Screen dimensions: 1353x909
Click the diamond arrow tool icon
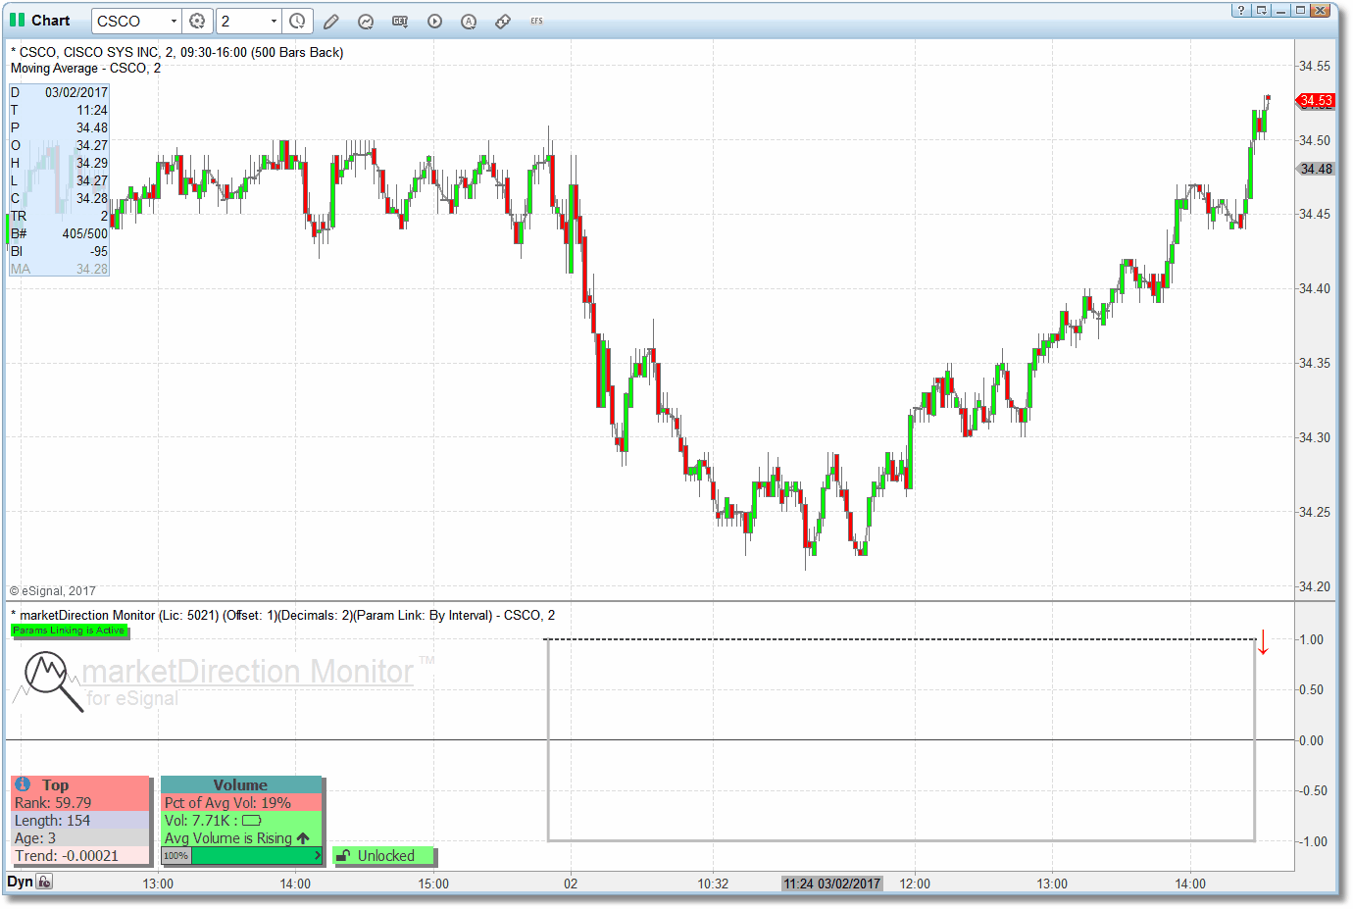tap(503, 21)
